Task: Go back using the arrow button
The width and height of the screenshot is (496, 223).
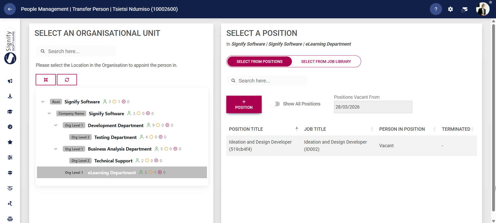Action: 10,9
